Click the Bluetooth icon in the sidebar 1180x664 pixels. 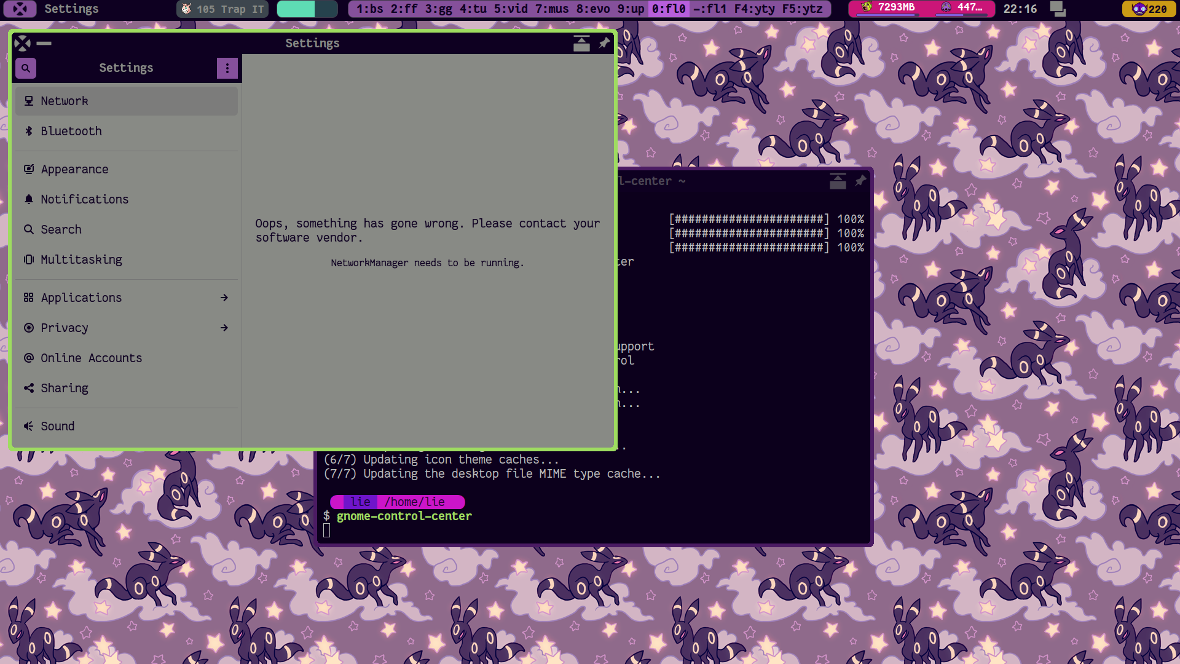click(28, 131)
